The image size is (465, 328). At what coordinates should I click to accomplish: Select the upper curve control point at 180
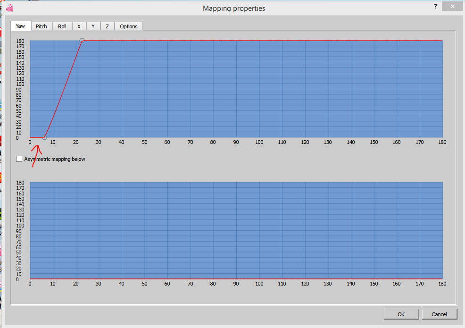(82, 41)
